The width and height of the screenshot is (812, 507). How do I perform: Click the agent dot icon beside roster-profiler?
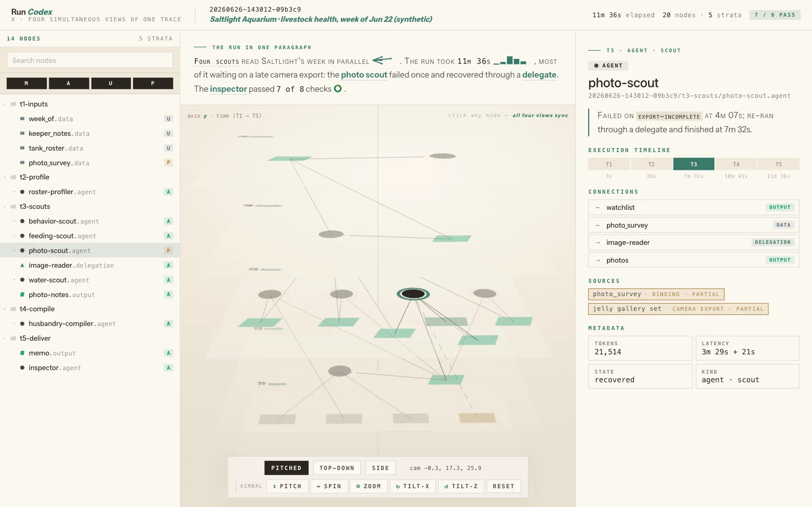coord(22,192)
